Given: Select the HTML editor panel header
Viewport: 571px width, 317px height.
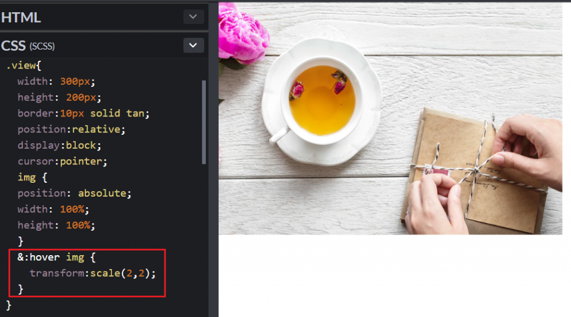Looking at the screenshot, I should point(104,17).
